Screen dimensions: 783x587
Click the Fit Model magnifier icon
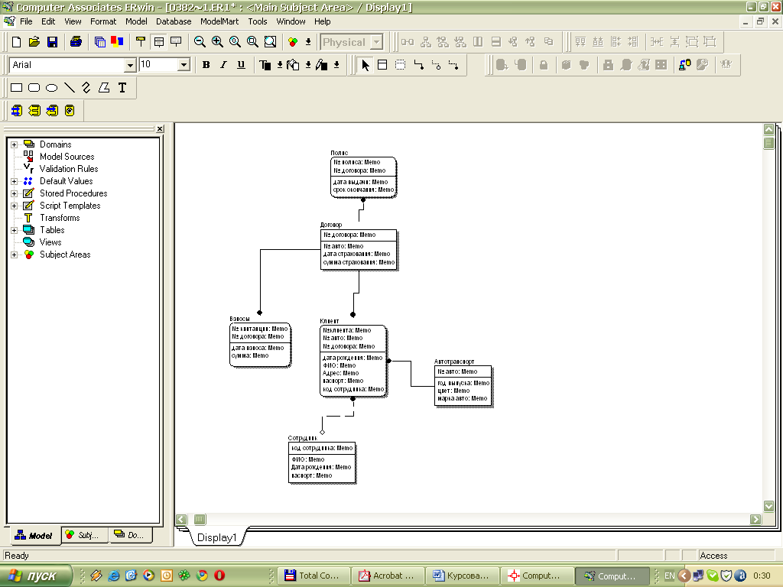270,42
